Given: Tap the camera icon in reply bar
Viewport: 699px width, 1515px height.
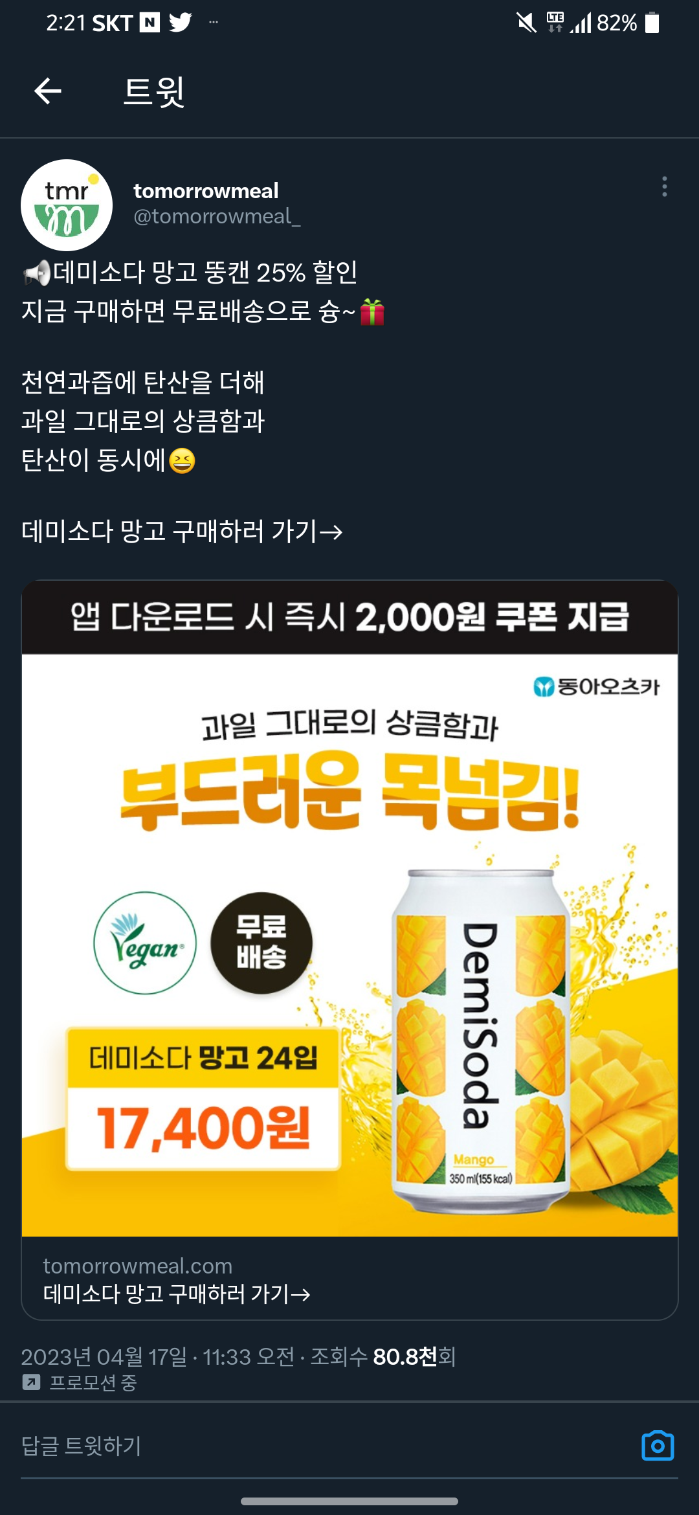Looking at the screenshot, I should point(658,1445).
